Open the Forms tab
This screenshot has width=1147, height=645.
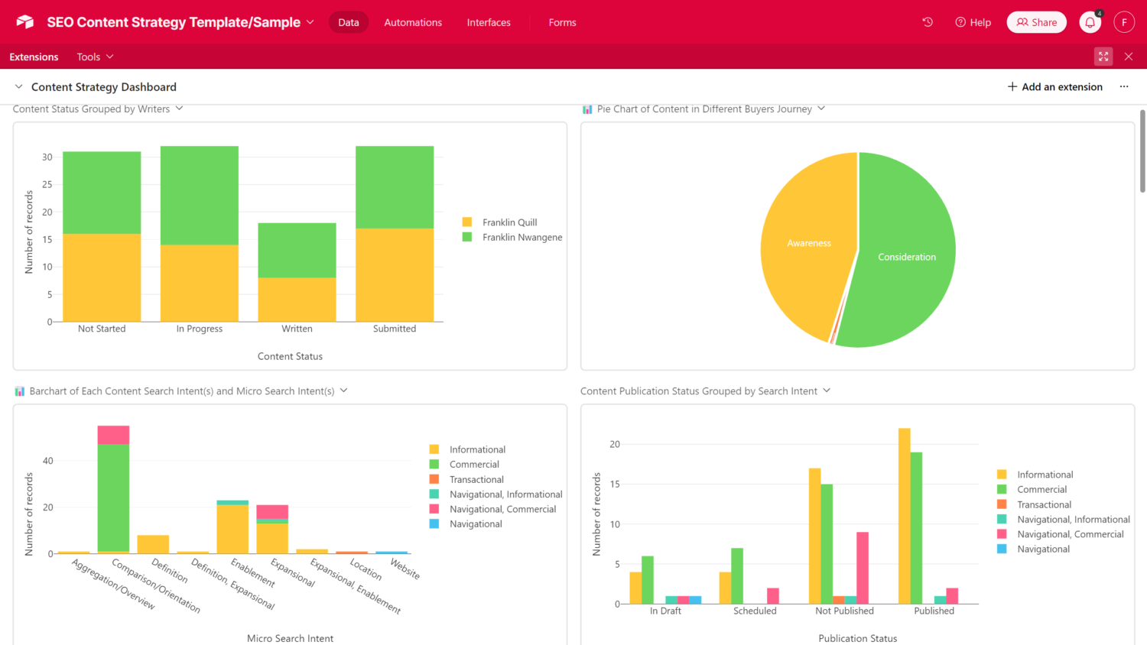point(562,22)
